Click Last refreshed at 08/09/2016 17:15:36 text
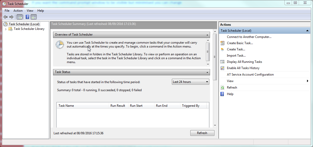Image resolution: width=313 pixels, height=147 pixels. 79,133
